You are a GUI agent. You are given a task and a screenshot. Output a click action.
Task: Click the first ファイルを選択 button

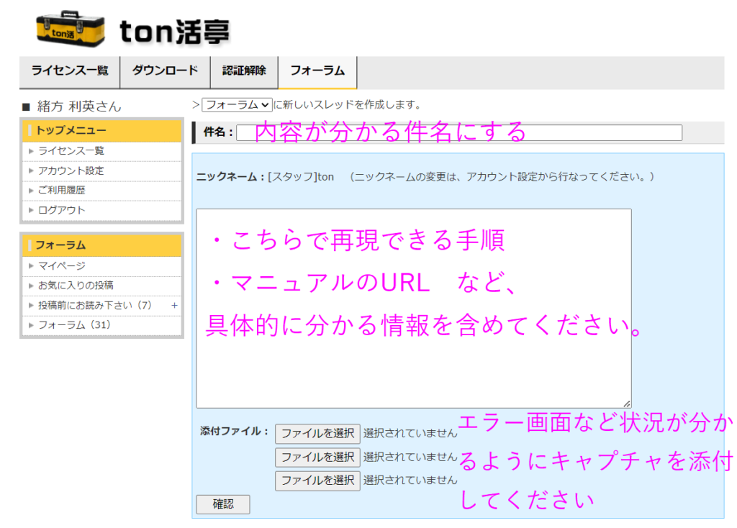tap(317, 434)
